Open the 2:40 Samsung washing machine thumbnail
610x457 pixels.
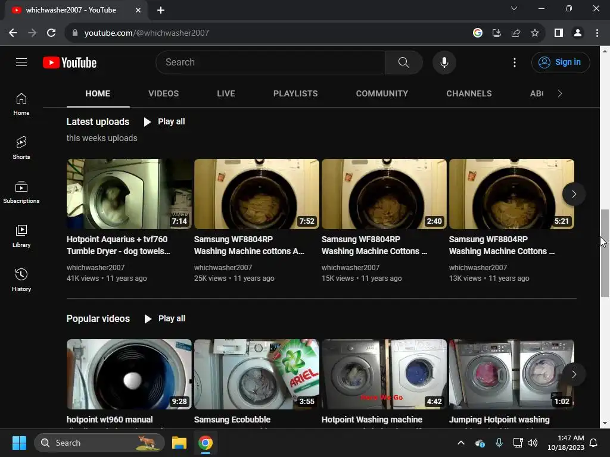[384, 194]
